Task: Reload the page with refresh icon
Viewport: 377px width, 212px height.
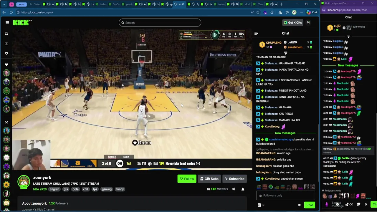Action: click(11, 12)
